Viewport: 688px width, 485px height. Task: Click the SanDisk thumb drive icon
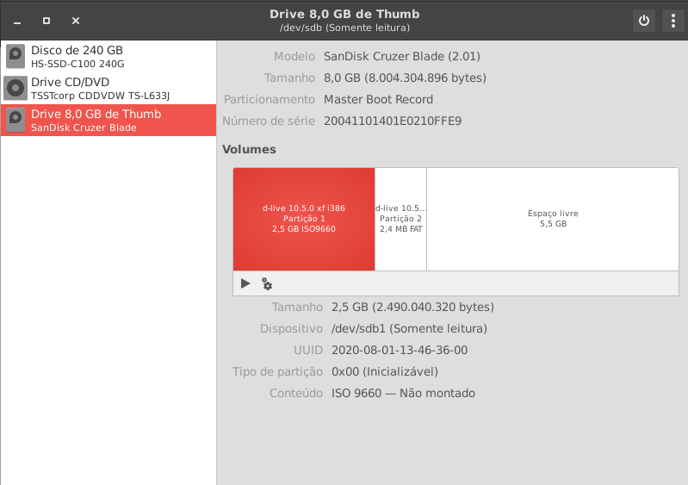15,121
